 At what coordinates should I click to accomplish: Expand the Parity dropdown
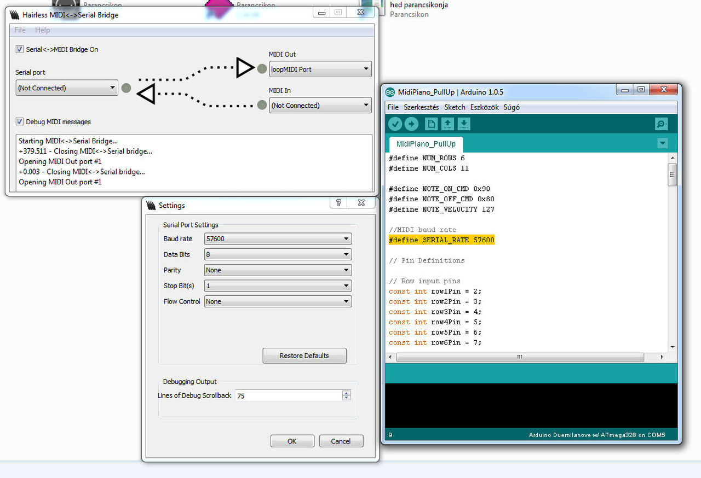278,270
